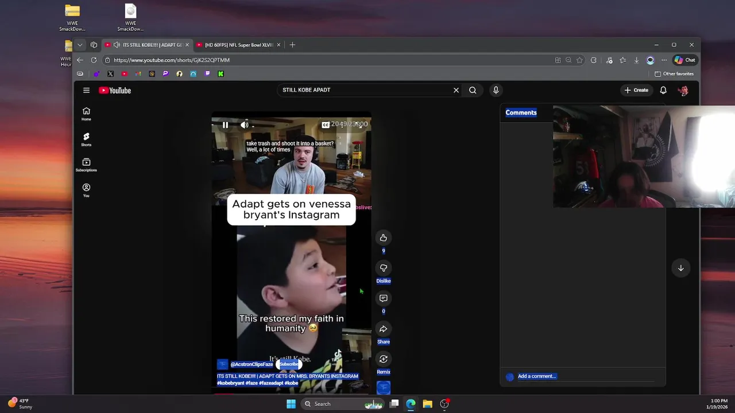Add this page to favorites star
The image size is (735, 413).
[579, 60]
